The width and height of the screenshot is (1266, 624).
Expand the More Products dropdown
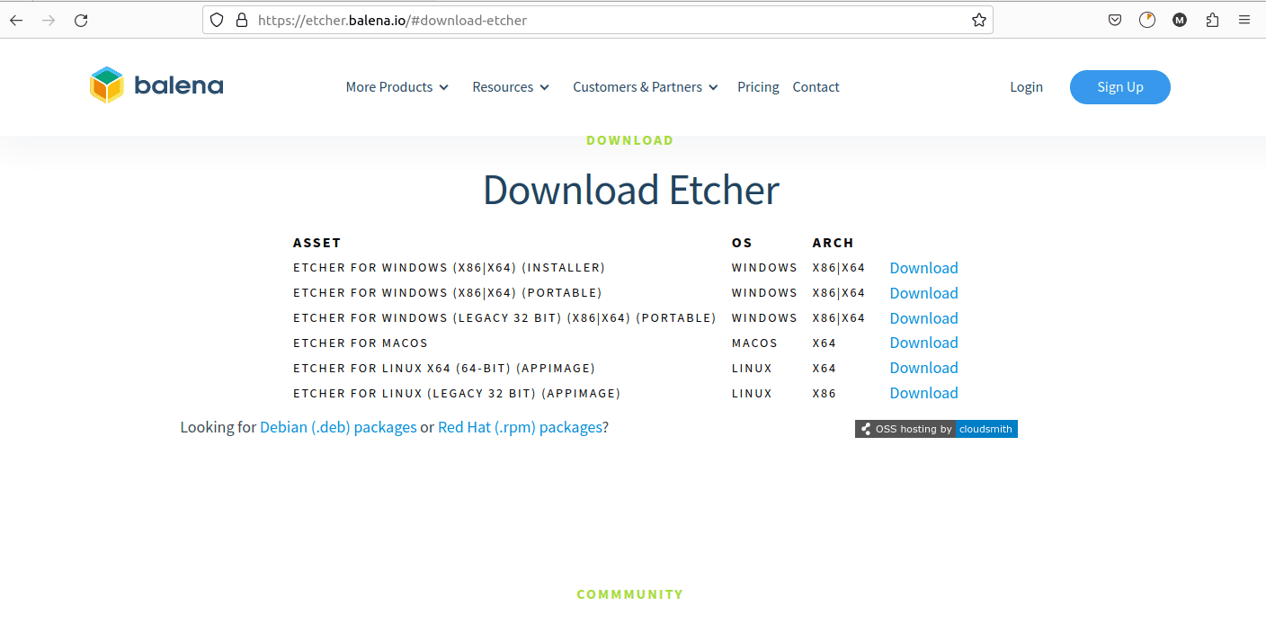click(397, 87)
